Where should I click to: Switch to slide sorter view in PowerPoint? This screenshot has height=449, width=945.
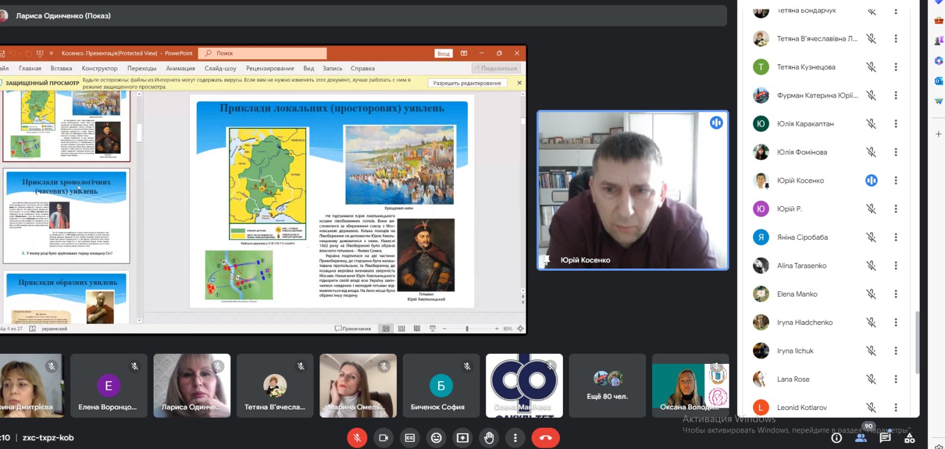click(402, 328)
